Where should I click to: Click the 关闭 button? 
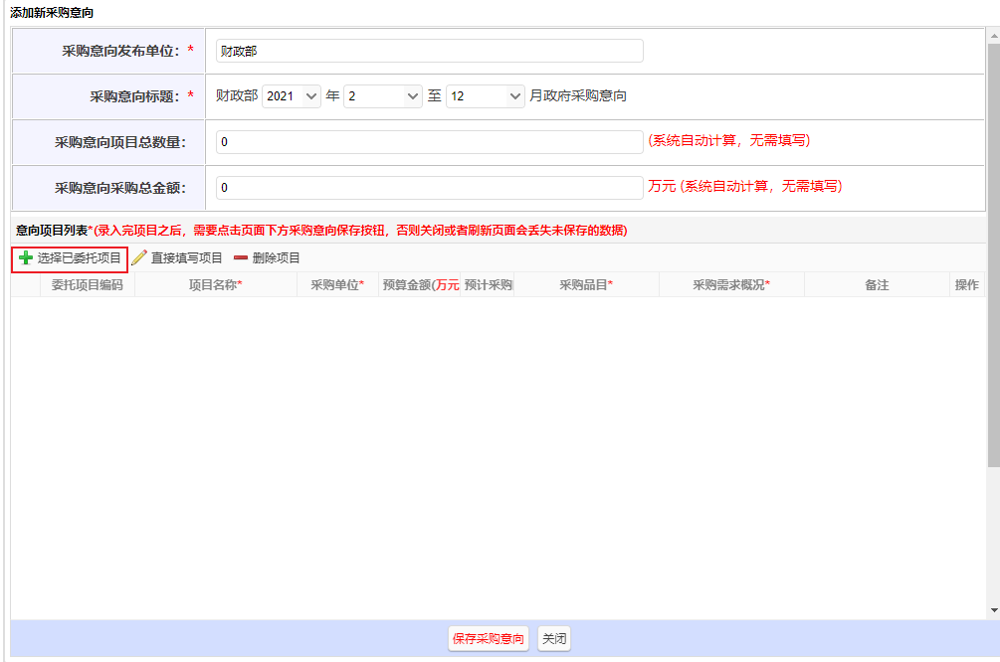click(x=554, y=639)
